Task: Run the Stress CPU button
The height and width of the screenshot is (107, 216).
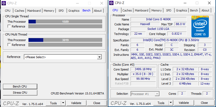Action: point(20,93)
